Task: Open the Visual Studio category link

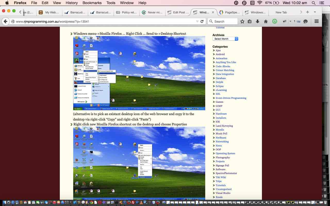Action: [x=223, y=193]
